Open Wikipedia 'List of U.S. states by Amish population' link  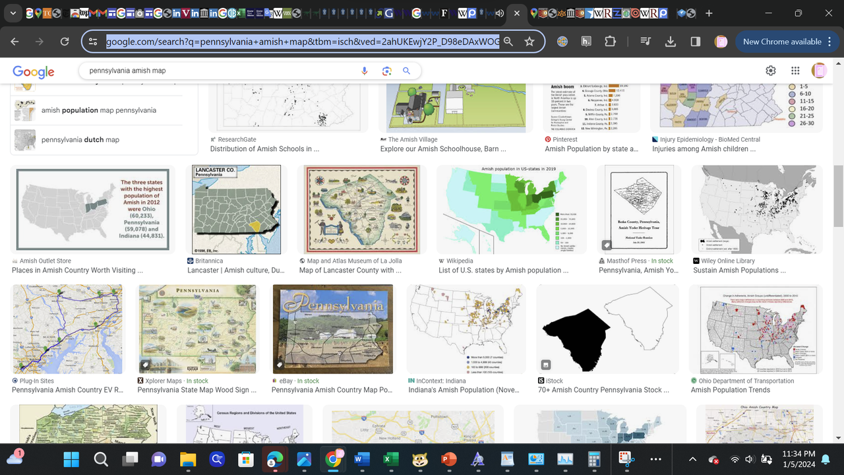504,270
